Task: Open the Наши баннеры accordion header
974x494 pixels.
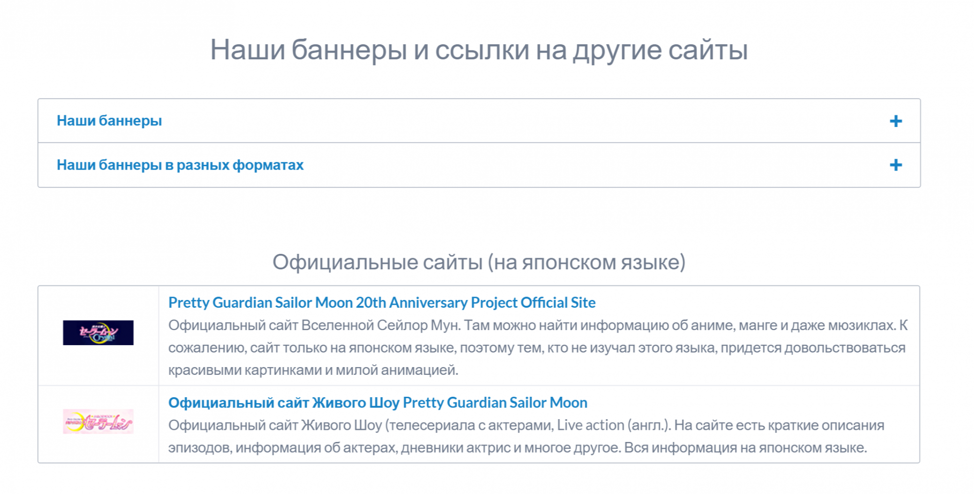Action: coord(109,121)
